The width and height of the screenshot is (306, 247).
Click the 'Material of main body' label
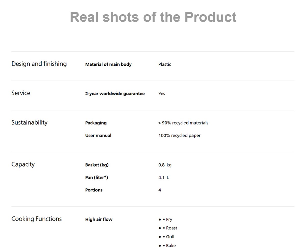pyautogui.click(x=108, y=64)
